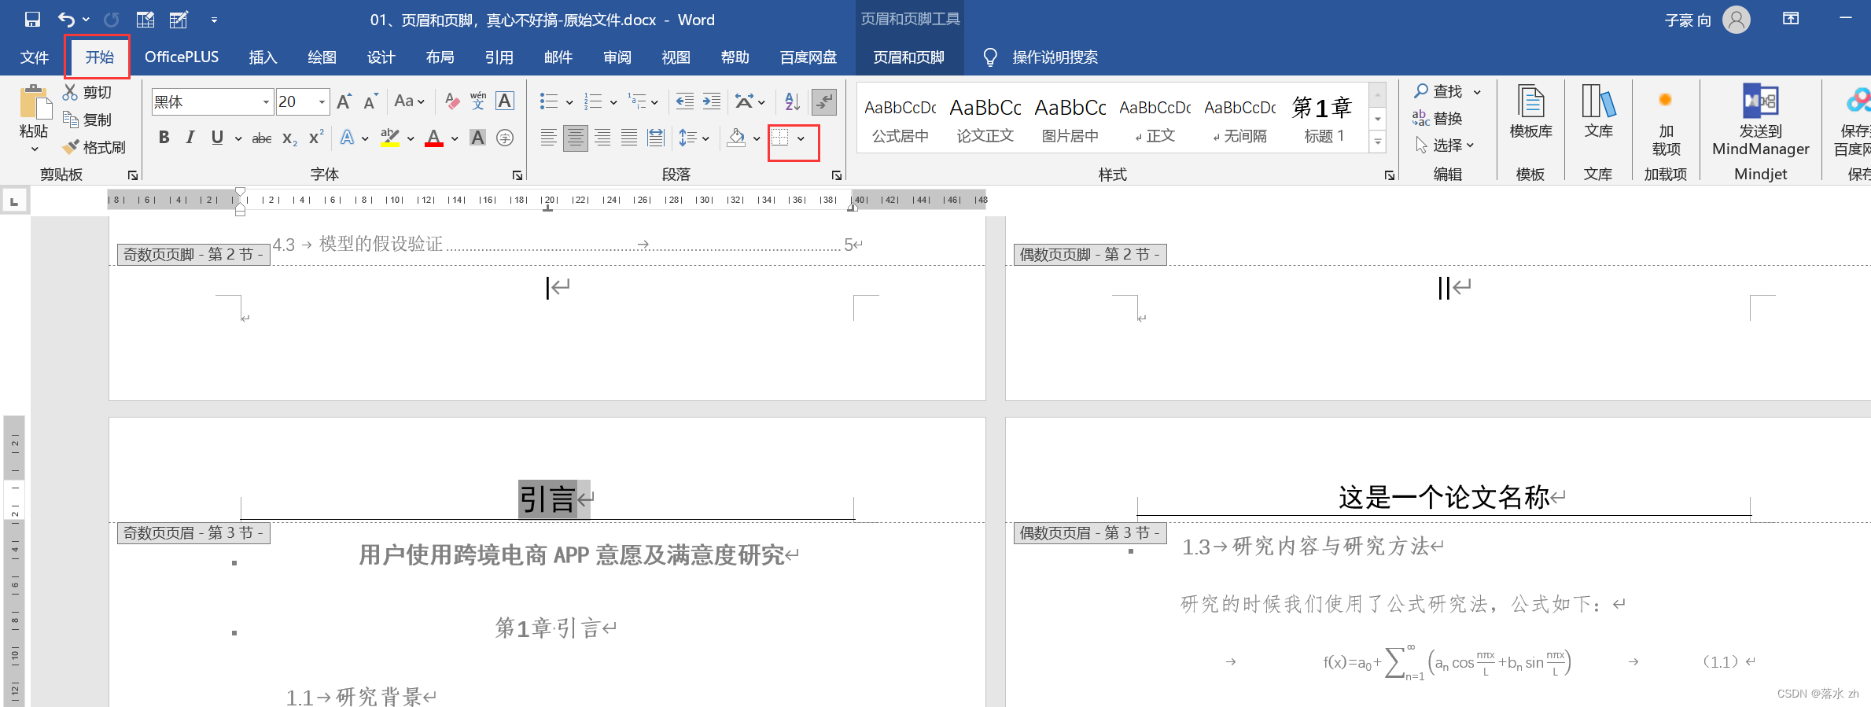The width and height of the screenshot is (1871, 707).
Task: Apply yellow text highlight color
Action: 389,138
